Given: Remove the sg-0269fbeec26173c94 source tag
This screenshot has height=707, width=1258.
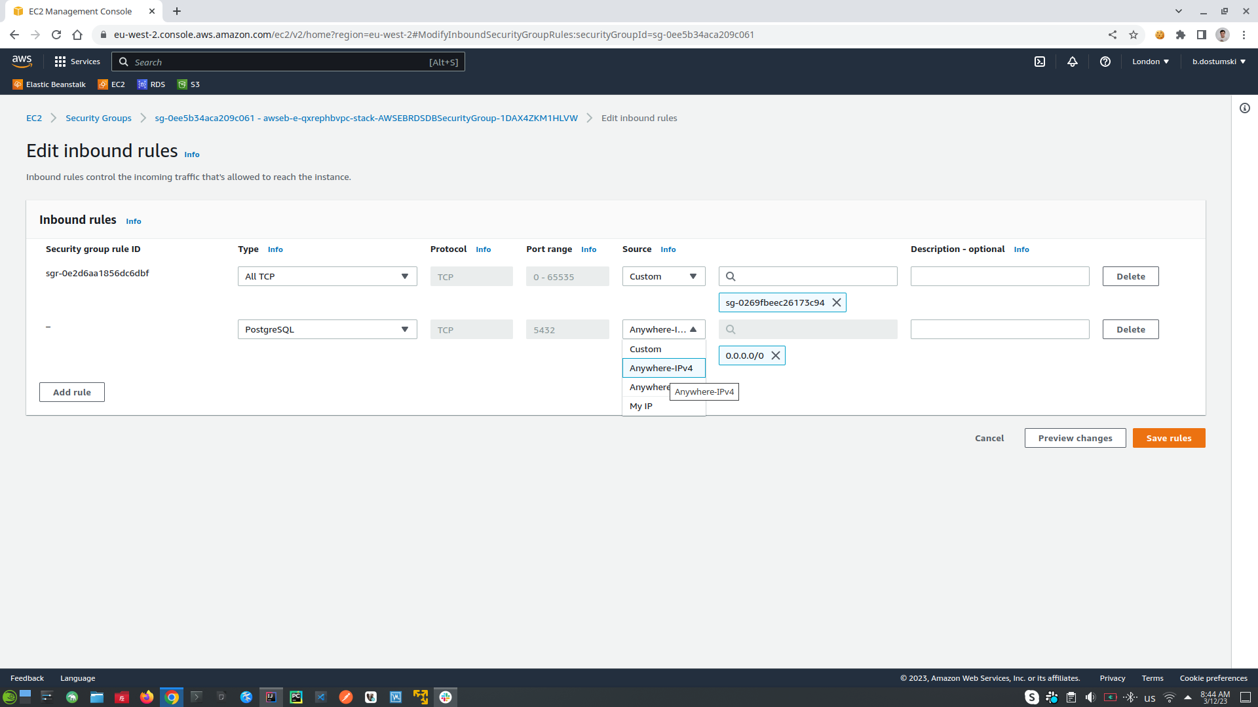Looking at the screenshot, I should 835,302.
